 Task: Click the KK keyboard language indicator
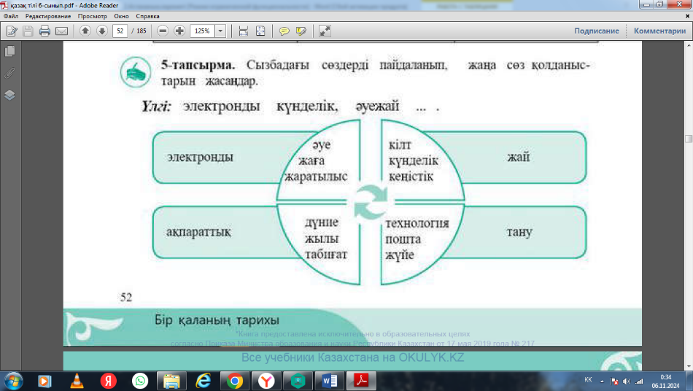pyautogui.click(x=588, y=380)
